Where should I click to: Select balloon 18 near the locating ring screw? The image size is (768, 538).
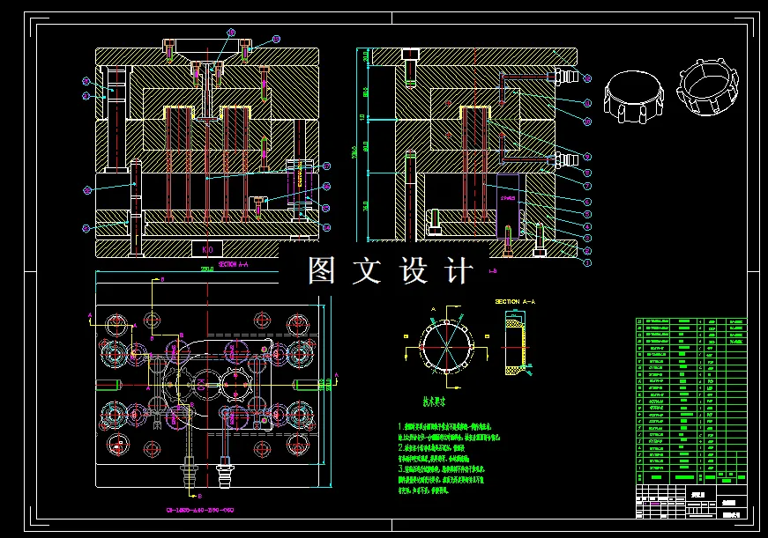coord(276,39)
